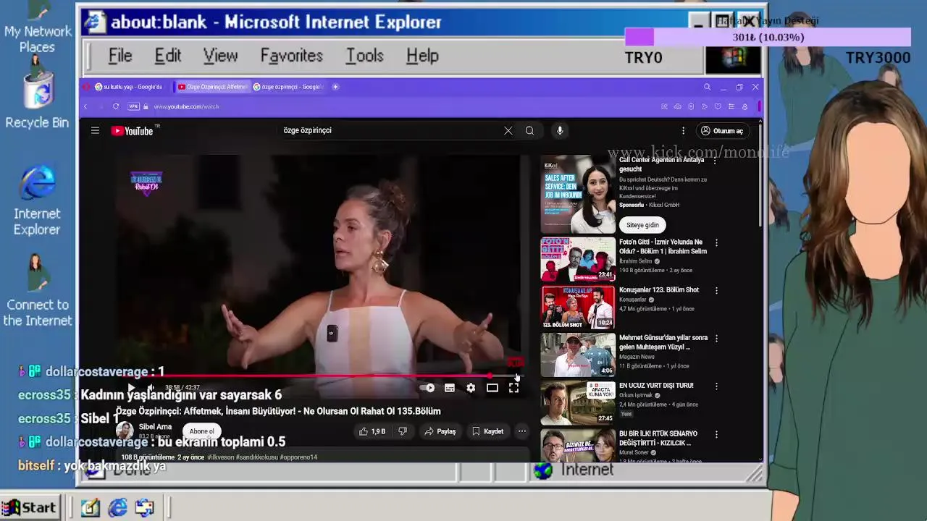The image size is (927, 521).
Task: Open YouTube settings three-dot menu beside Oturum aç
Action: click(683, 131)
